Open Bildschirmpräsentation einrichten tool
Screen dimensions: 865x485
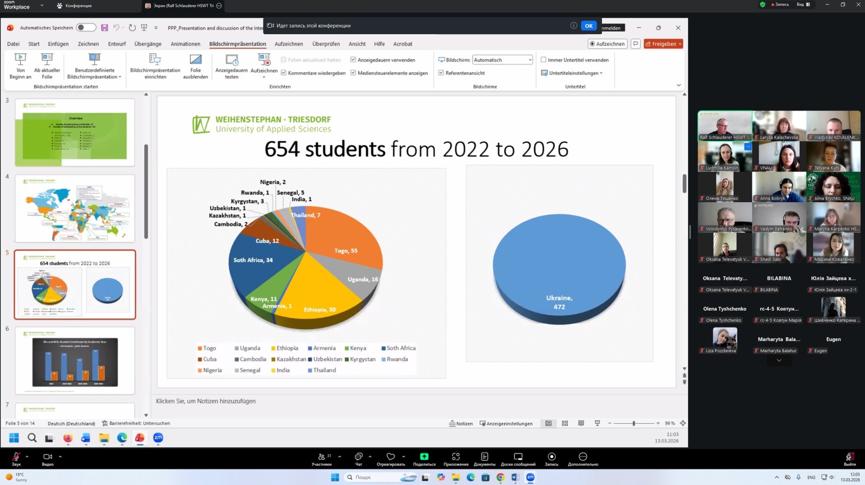point(155,60)
